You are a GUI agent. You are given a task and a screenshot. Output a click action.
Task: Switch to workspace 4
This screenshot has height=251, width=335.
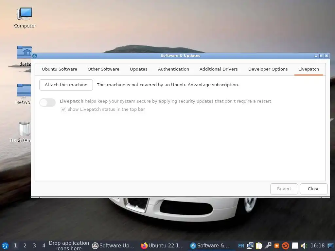click(x=44, y=246)
